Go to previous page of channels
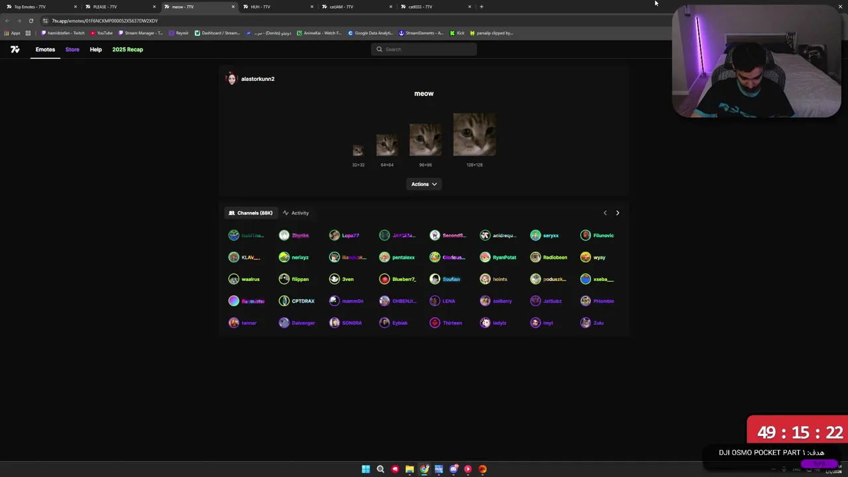848x477 pixels. 605,213
